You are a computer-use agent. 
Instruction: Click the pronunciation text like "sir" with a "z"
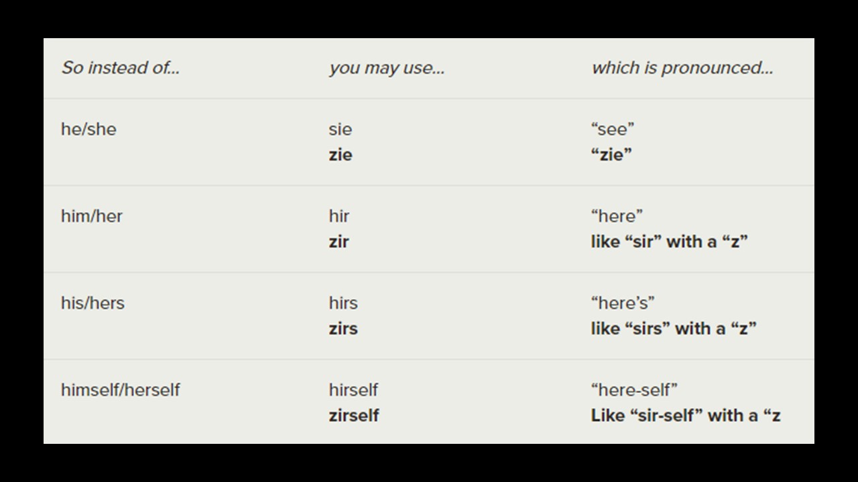[669, 242]
